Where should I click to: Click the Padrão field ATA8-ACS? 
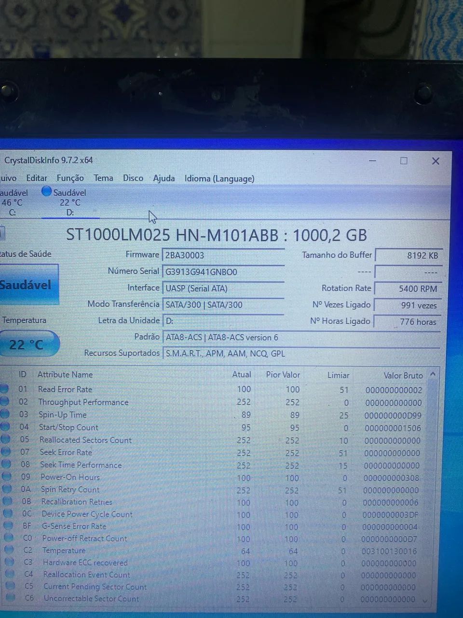(301, 337)
